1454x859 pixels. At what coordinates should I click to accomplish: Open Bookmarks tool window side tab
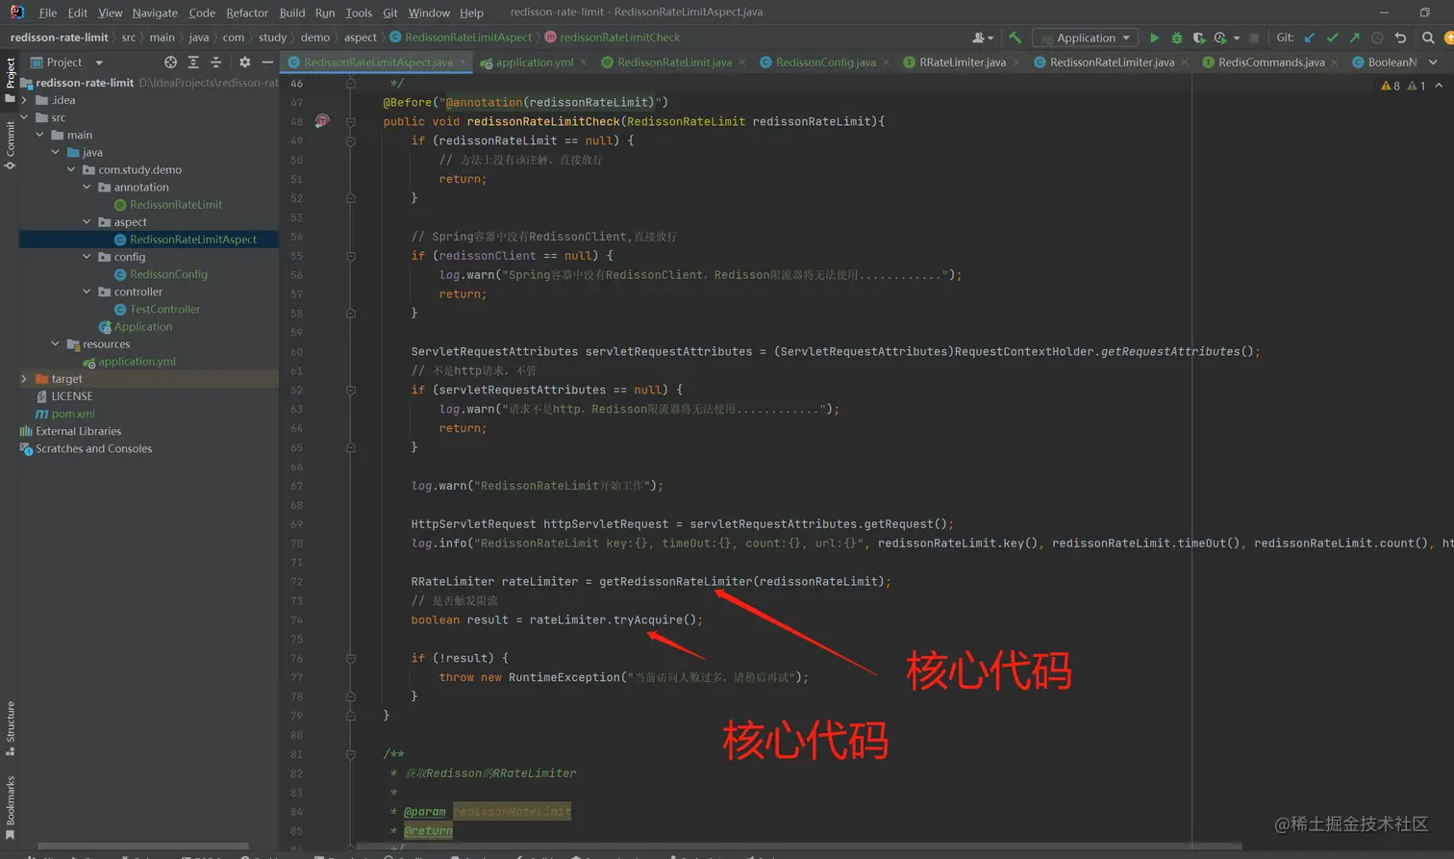10,807
